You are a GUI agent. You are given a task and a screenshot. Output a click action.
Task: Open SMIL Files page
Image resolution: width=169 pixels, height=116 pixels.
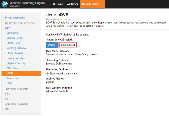click(12, 68)
